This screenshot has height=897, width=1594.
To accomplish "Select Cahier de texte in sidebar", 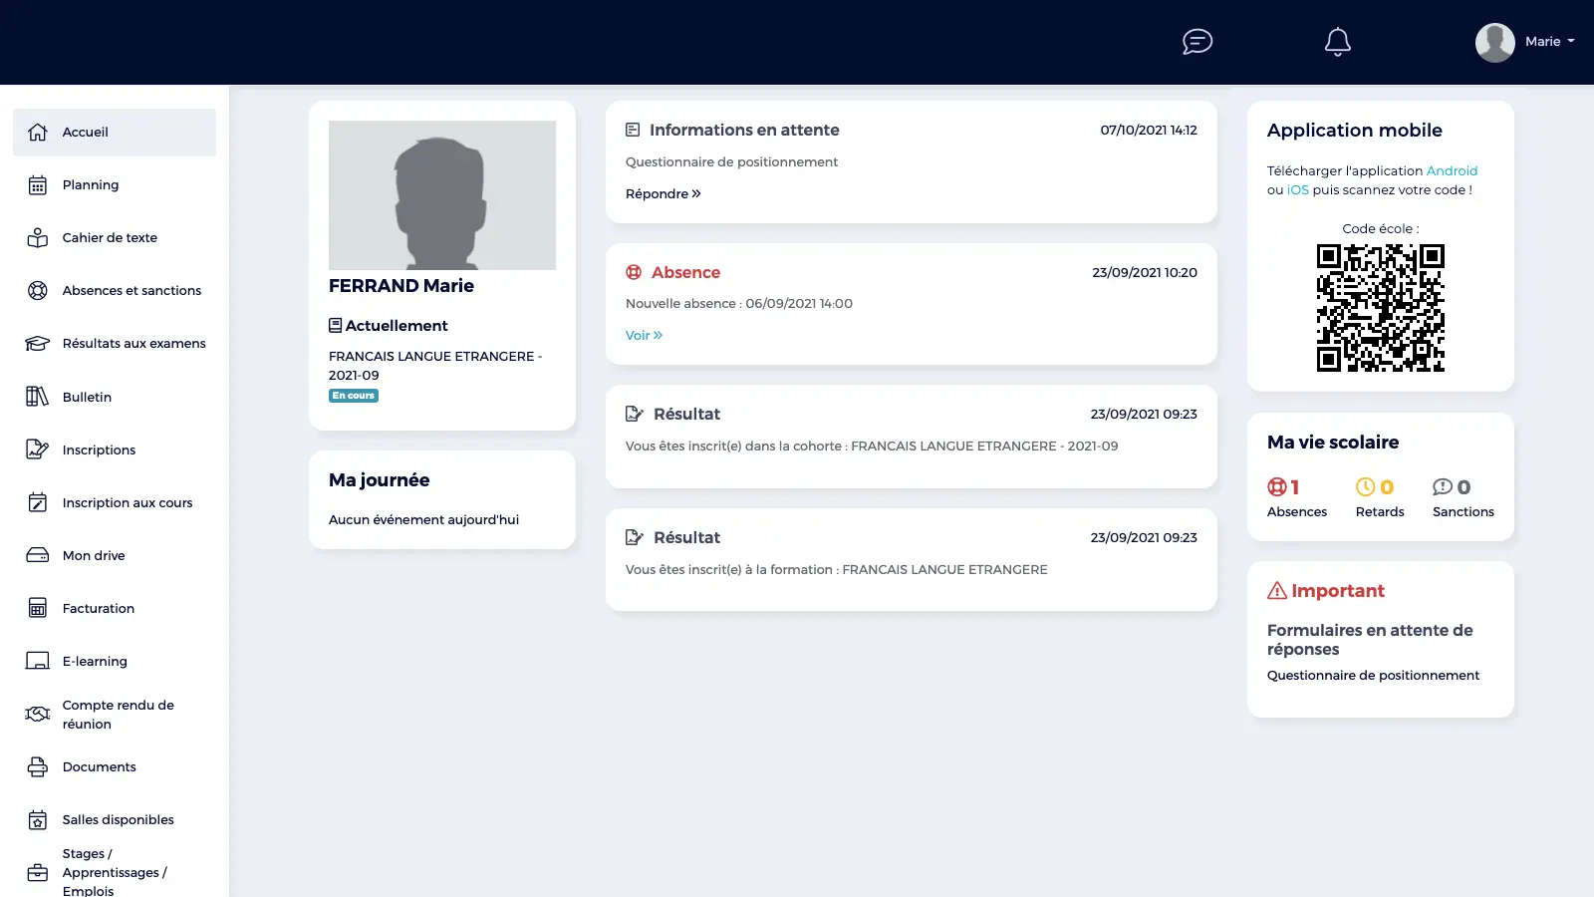I will (x=110, y=238).
